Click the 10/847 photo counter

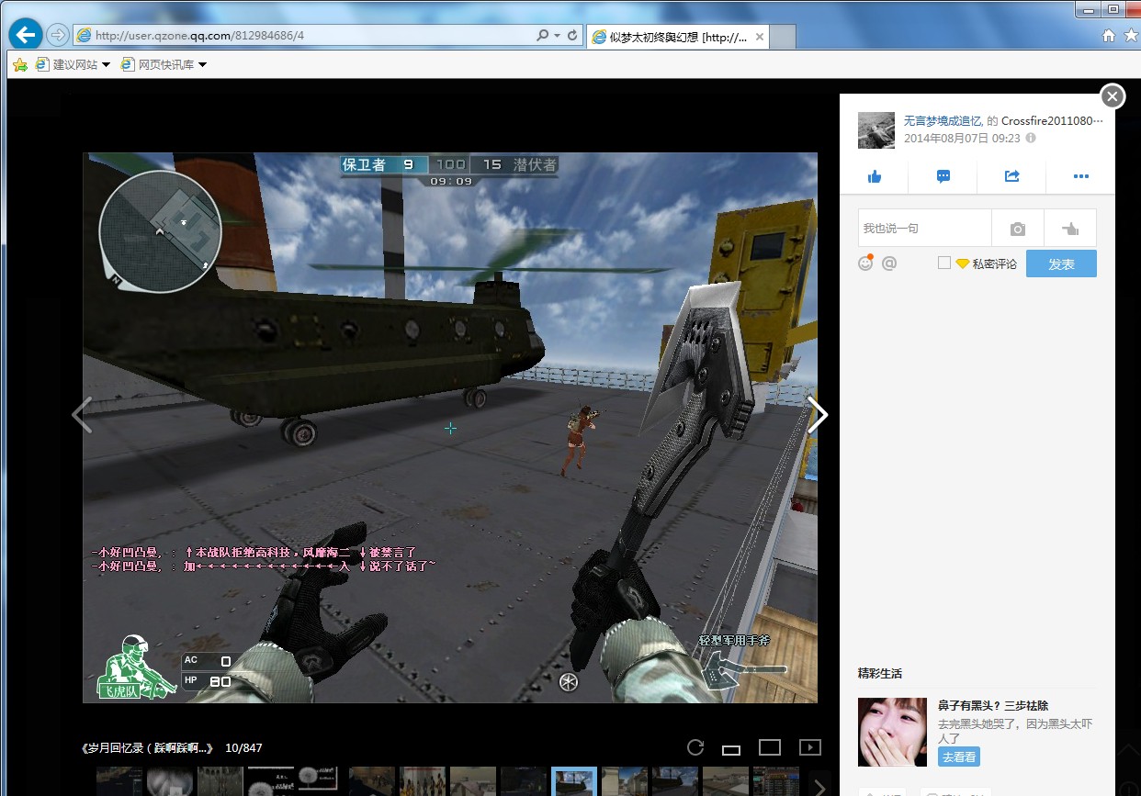point(243,747)
